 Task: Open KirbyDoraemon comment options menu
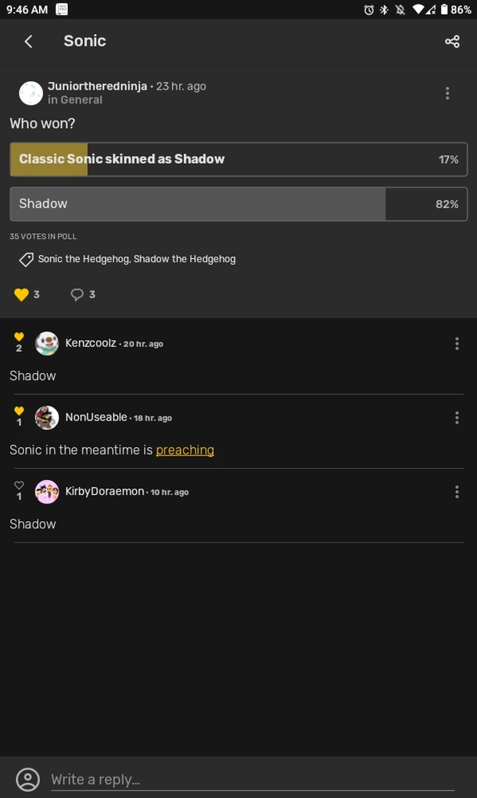coord(457,492)
